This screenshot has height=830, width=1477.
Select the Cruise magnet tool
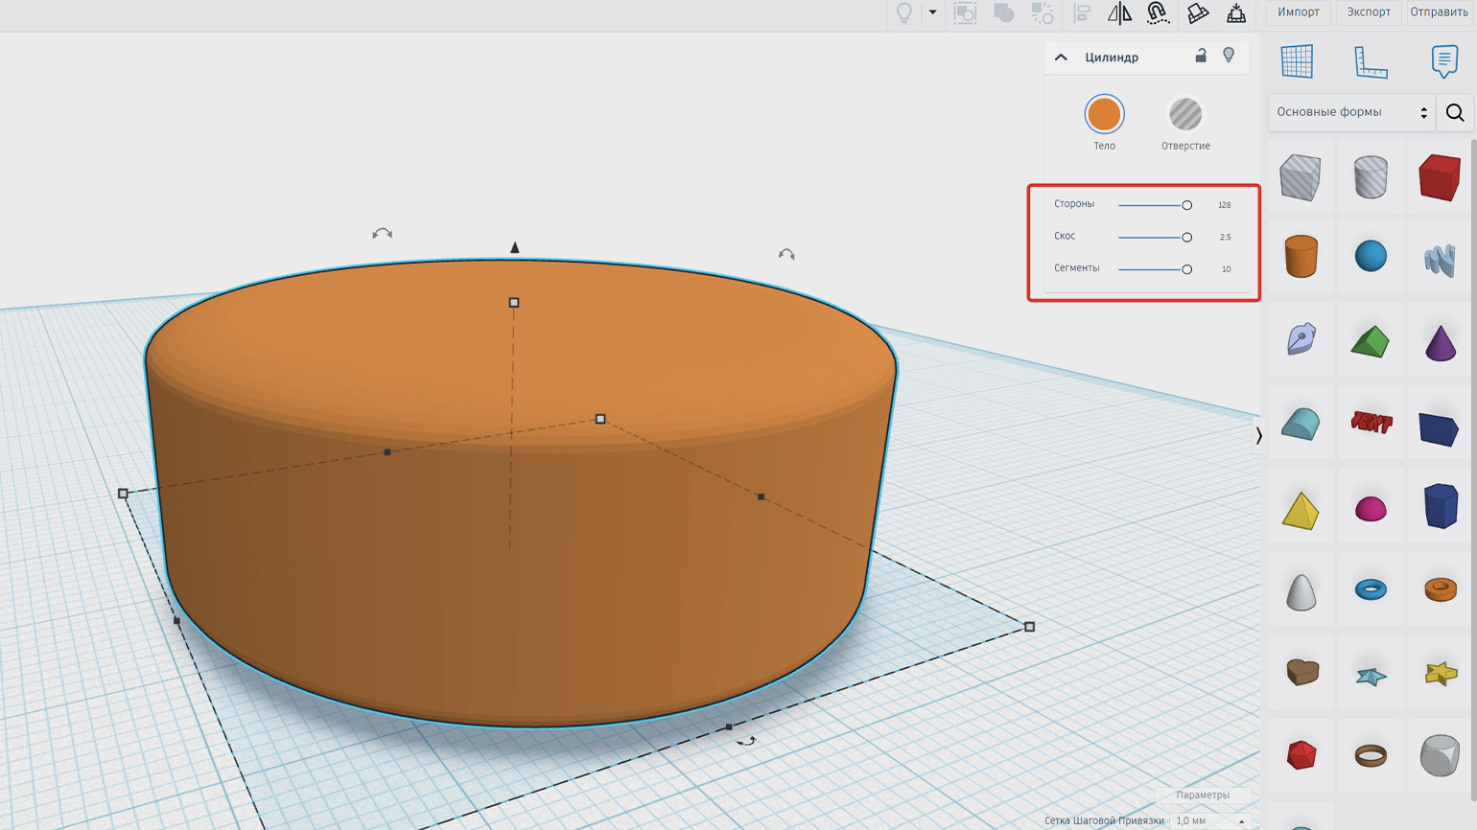[1158, 12]
